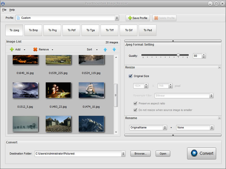Select the foggy winter trees thumbnail

(25, 124)
